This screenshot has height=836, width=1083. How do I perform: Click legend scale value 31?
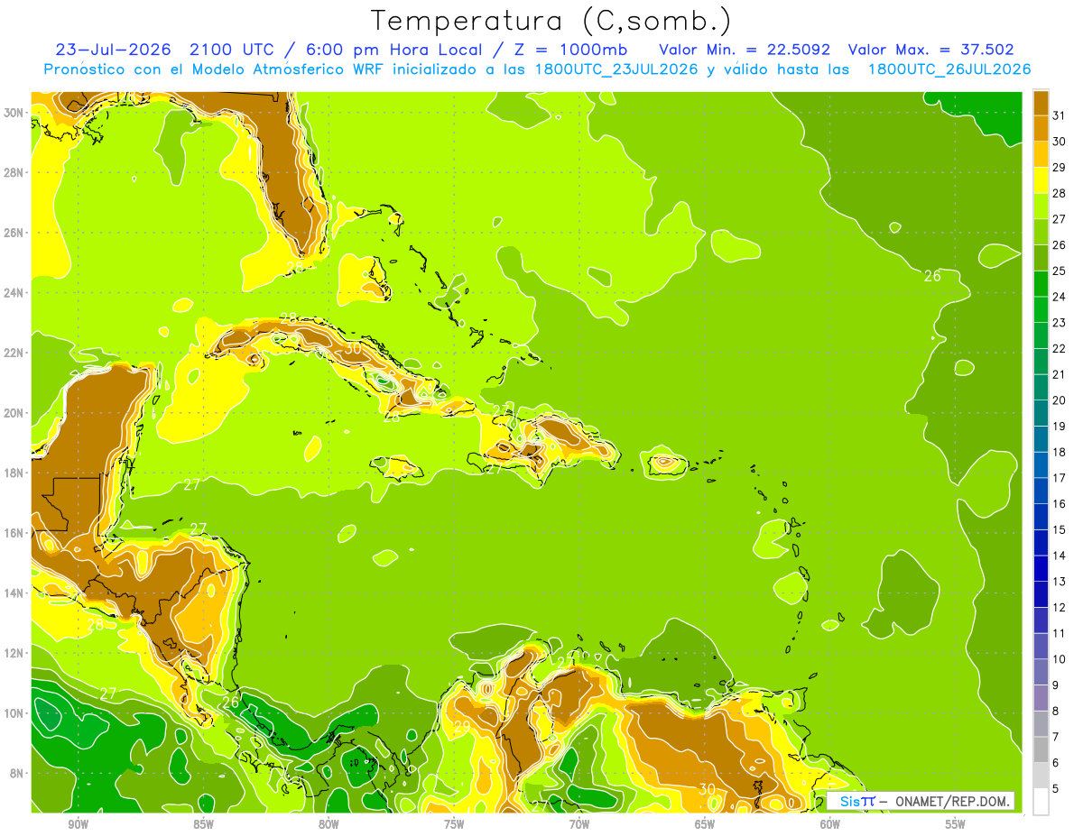1059,115
